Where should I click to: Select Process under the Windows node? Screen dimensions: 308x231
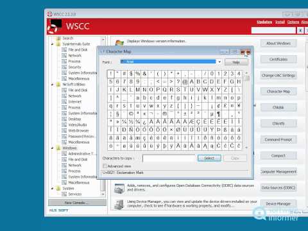click(x=74, y=171)
